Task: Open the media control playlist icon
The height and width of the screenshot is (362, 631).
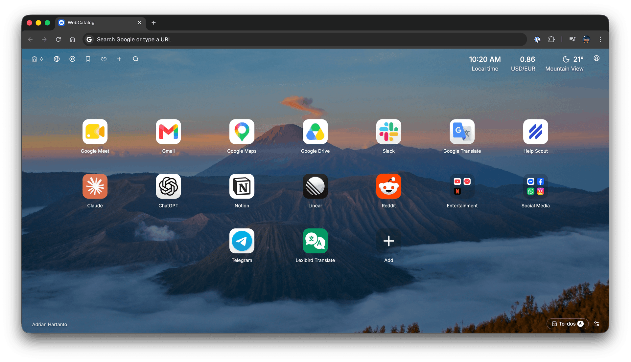Action: pos(572,39)
